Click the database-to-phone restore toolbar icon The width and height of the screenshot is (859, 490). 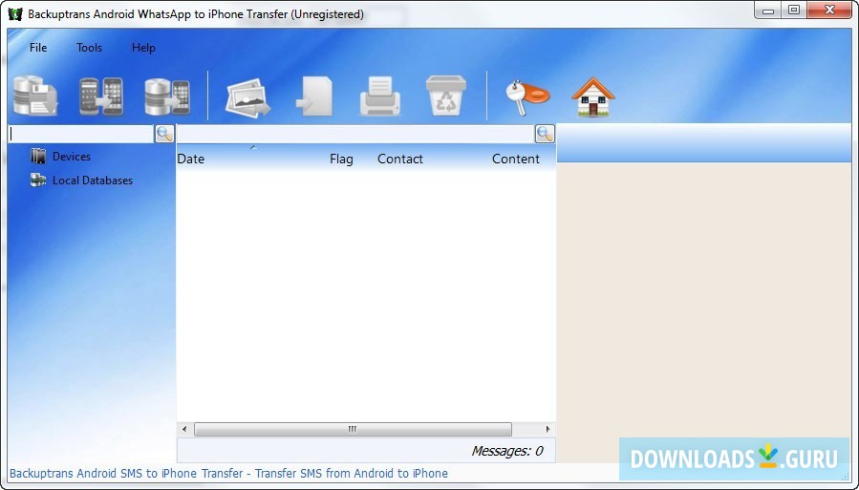(x=167, y=96)
